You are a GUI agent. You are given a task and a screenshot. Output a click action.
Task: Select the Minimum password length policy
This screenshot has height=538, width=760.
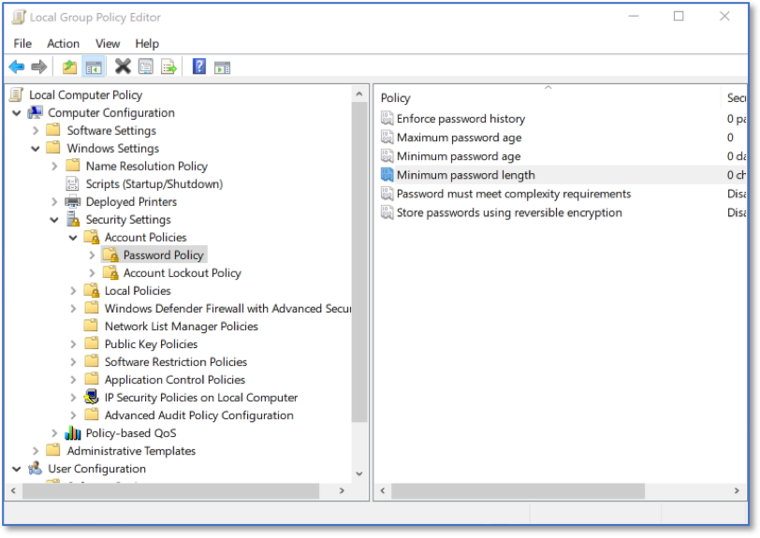[466, 175]
